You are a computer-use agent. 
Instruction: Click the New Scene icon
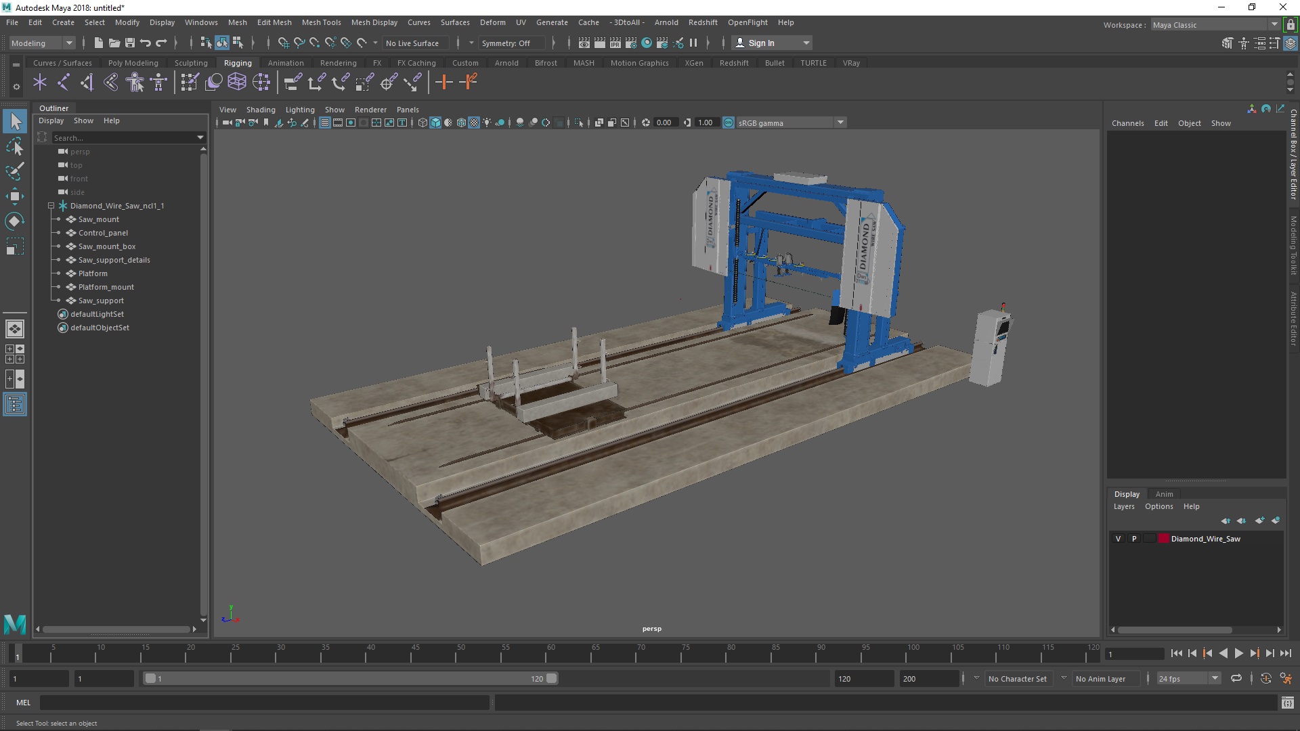click(98, 43)
